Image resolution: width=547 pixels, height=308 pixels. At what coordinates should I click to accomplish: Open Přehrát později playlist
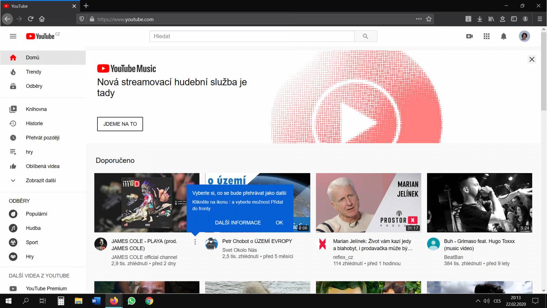pyautogui.click(x=43, y=138)
